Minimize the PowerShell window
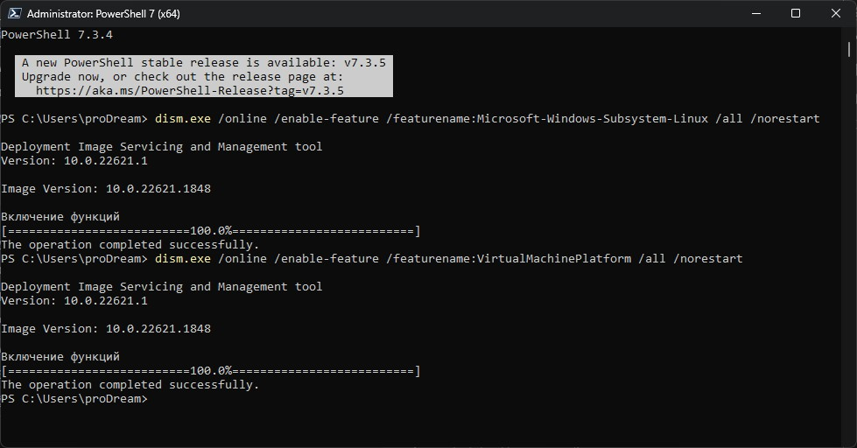 pyautogui.click(x=756, y=14)
